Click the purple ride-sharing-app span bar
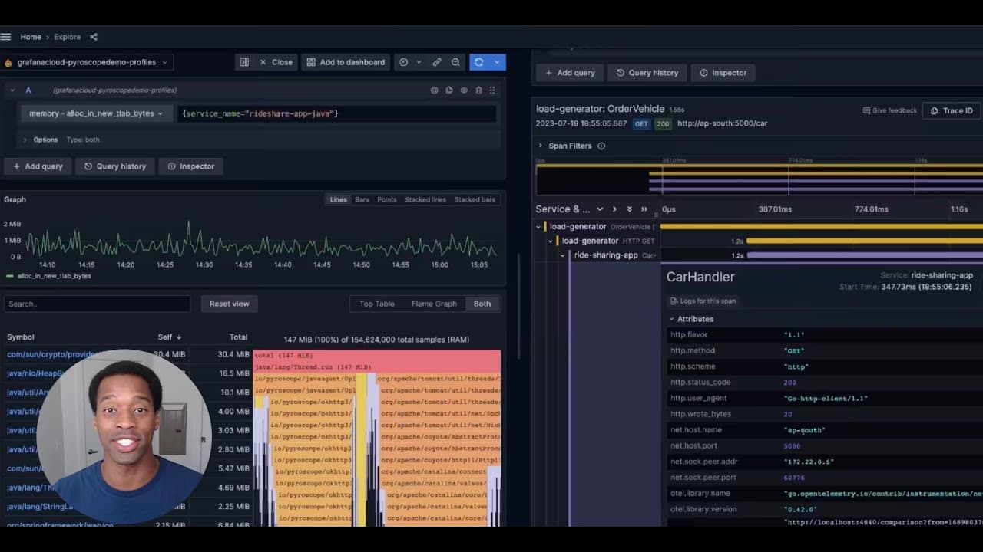 tap(865, 255)
